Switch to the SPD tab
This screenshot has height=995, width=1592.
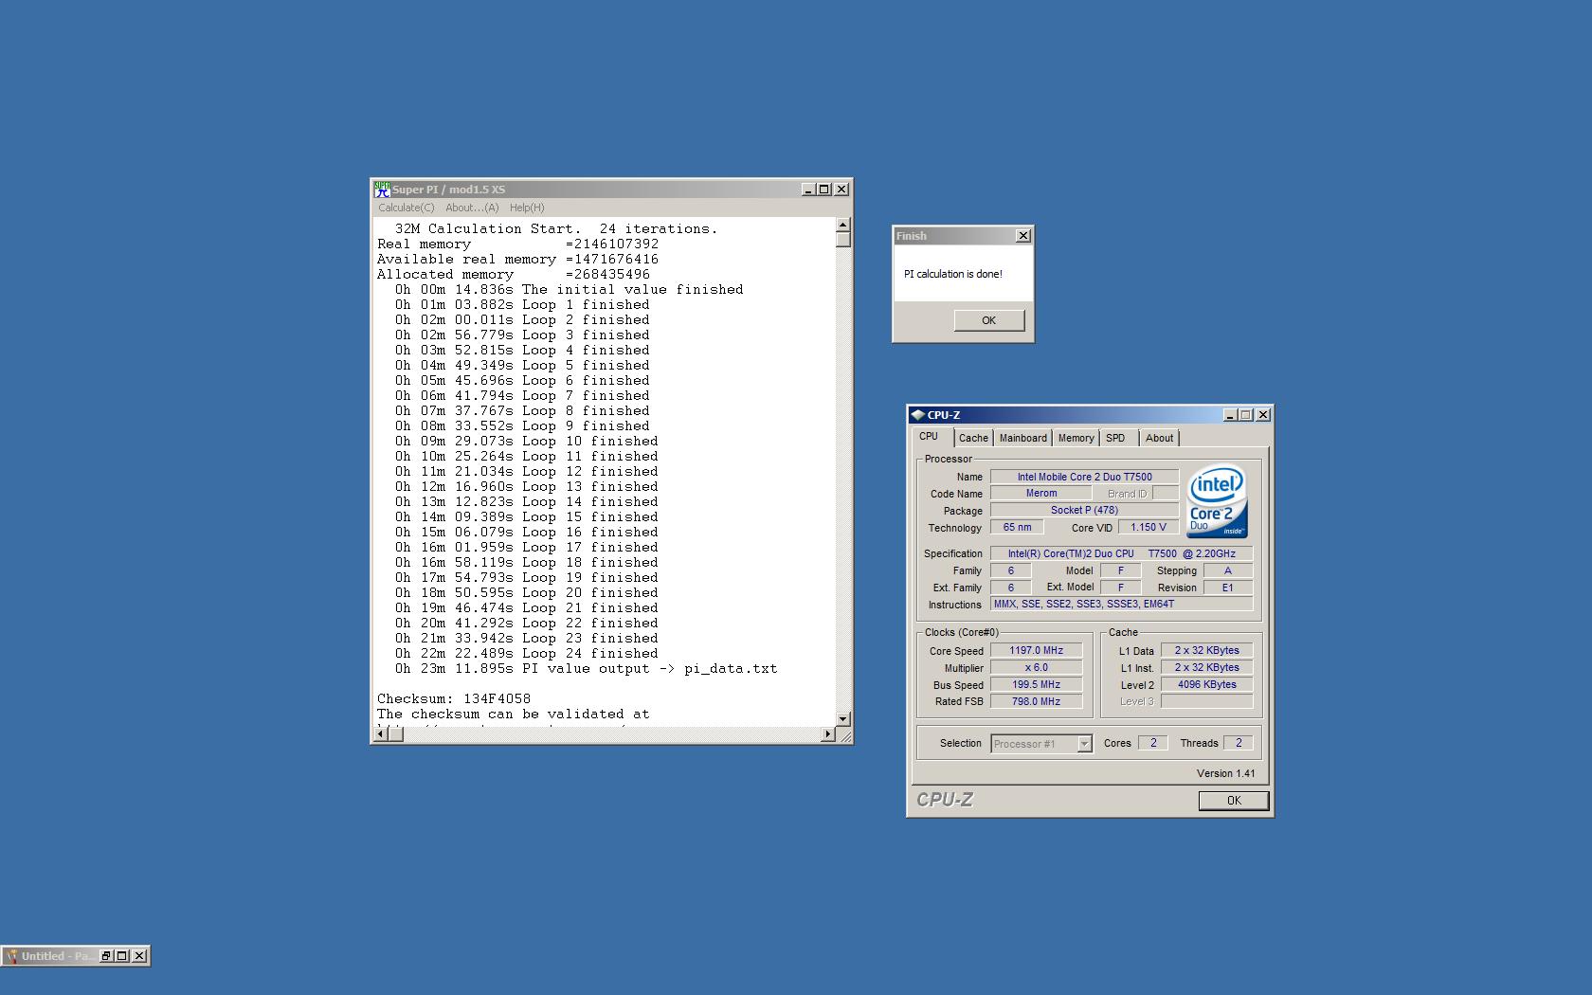1116,438
